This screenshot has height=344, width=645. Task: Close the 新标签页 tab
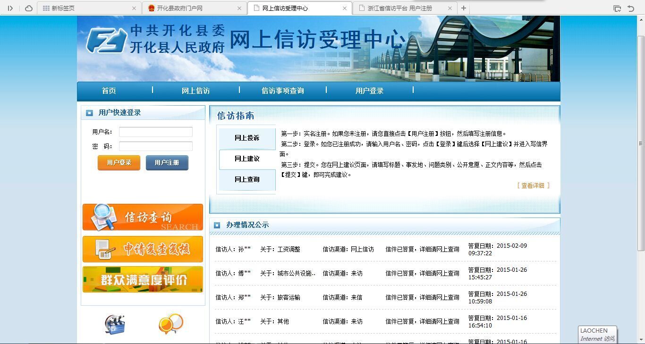134,8
